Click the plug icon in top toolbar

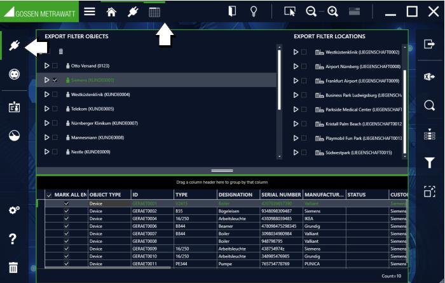coord(133,12)
